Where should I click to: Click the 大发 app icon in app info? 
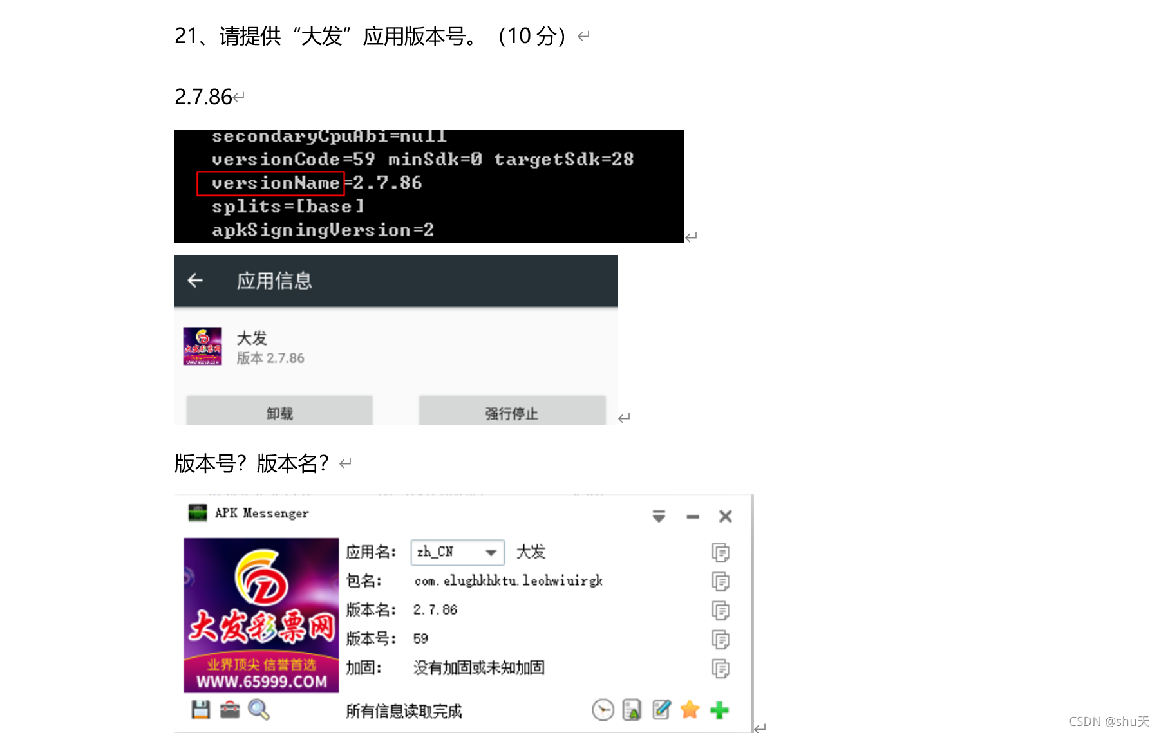pos(202,346)
